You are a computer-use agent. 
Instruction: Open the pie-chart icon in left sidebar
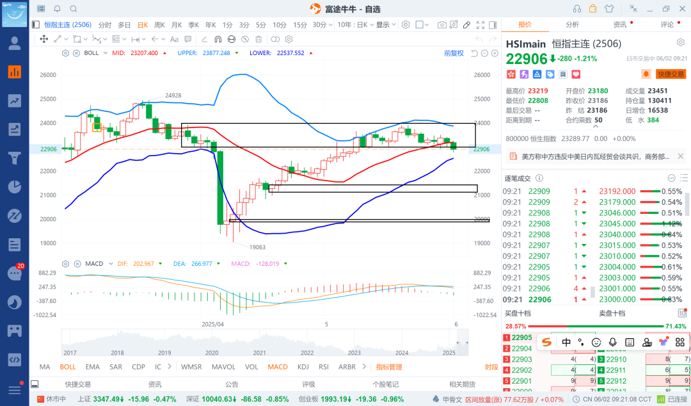[15, 187]
